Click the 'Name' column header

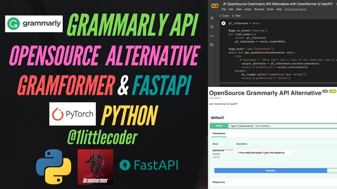[215, 144]
